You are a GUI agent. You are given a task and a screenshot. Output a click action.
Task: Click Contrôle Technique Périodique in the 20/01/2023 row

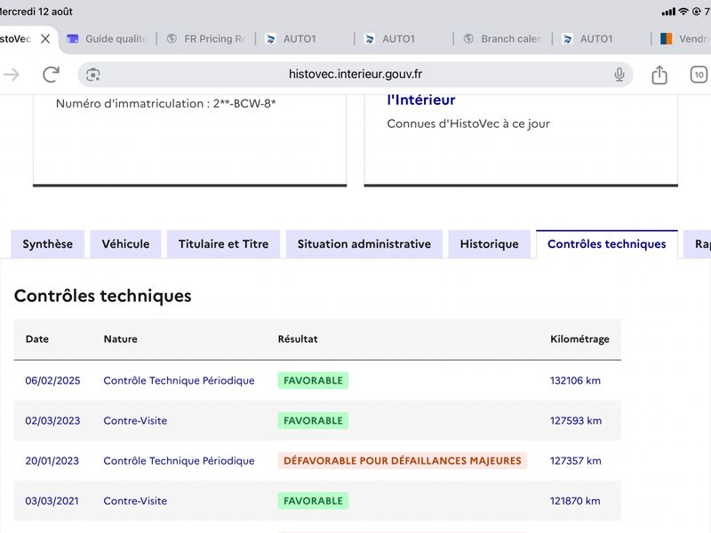coord(179,461)
